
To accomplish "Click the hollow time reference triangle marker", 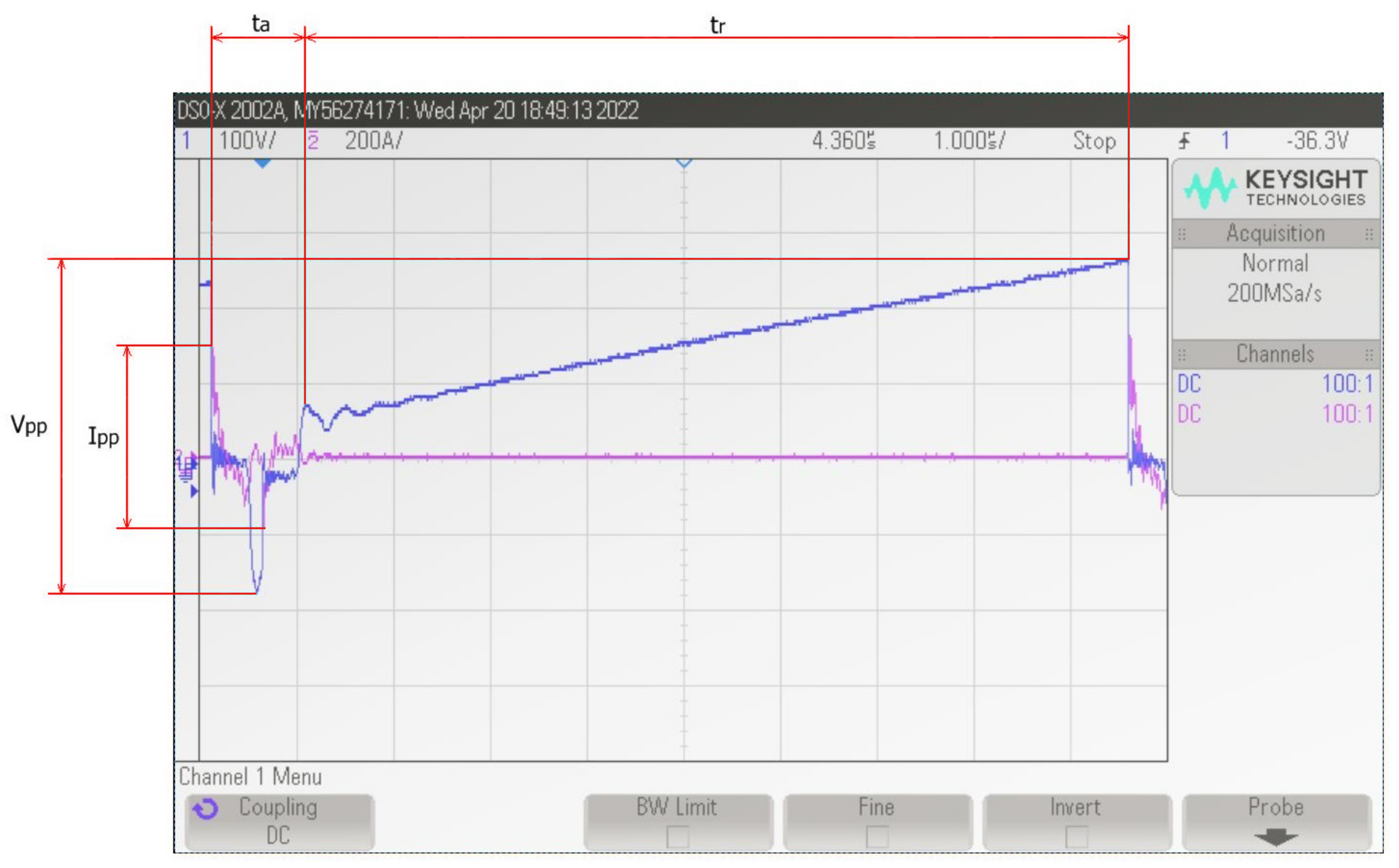I will coord(683,163).
